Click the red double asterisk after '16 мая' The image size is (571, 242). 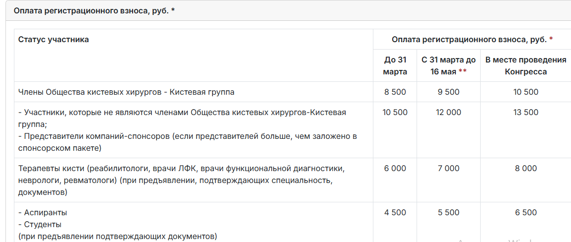(x=462, y=72)
